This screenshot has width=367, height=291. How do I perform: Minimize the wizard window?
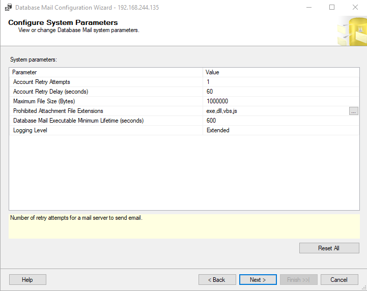pyautogui.click(x=309, y=7)
